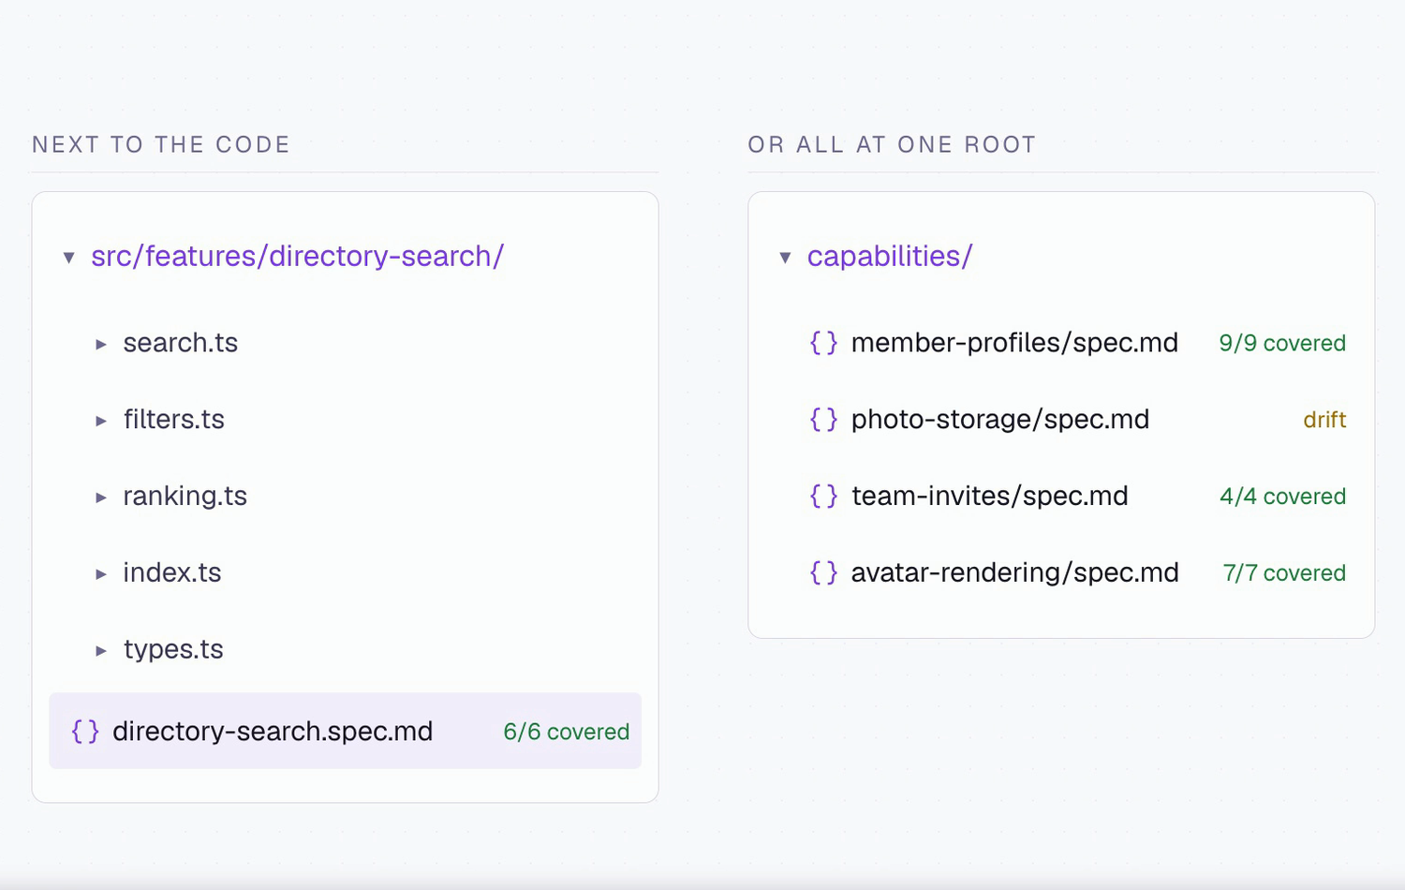This screenshot has height=890, width=1405.
Task: Click the 6/6 covered badge
Action: pyautogui.click(x=566, y=732)
